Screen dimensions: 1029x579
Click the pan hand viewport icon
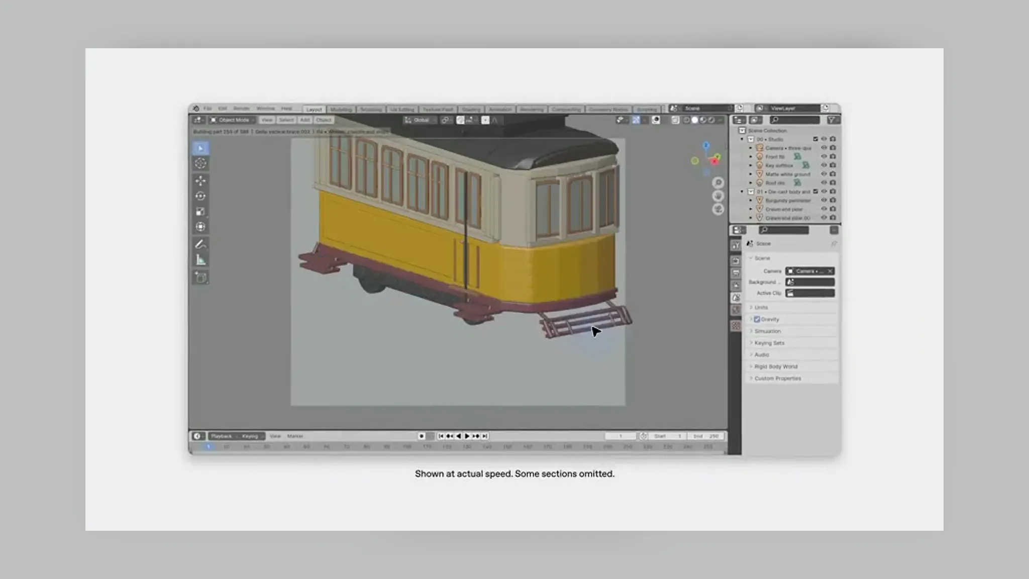click(x=718, y=196)
